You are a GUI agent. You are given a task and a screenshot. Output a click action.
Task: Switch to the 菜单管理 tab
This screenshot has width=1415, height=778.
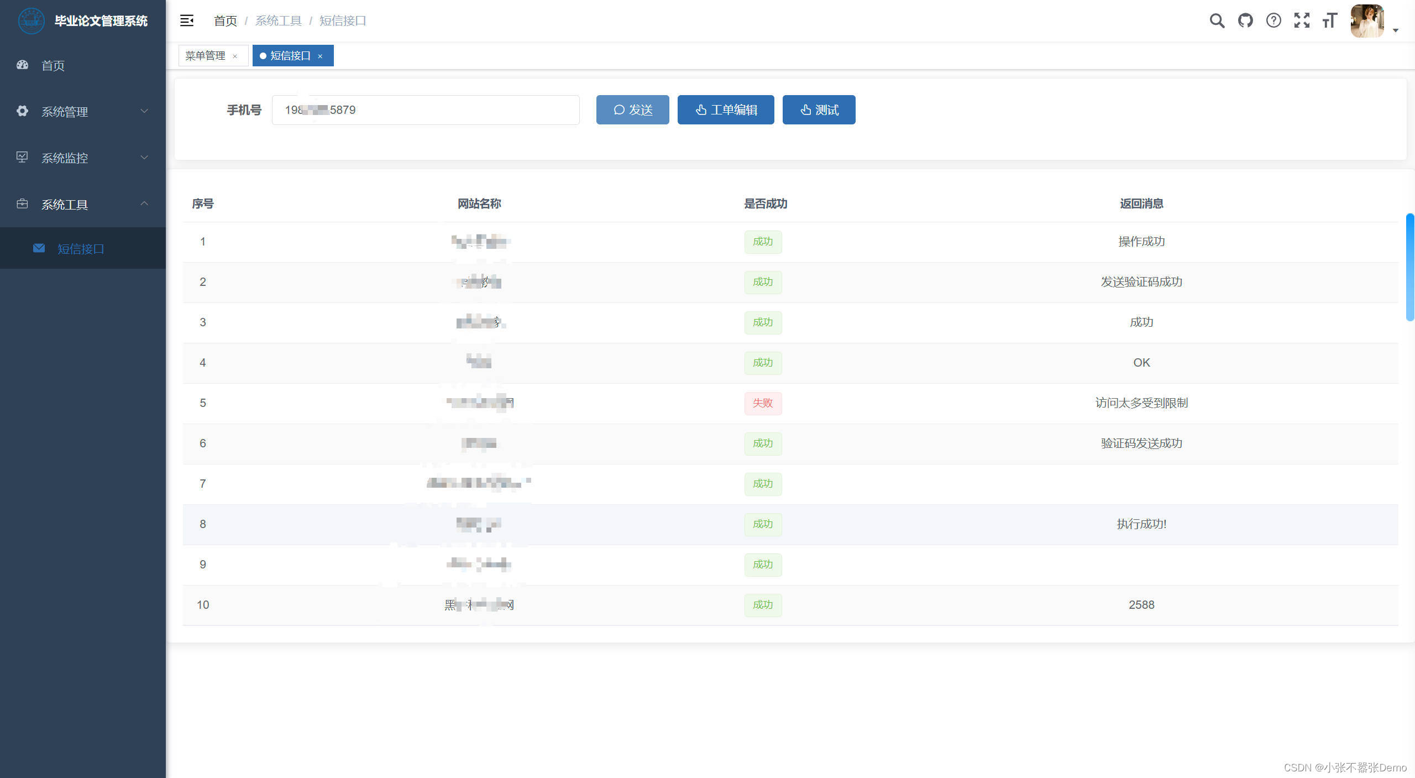point(205,56)
